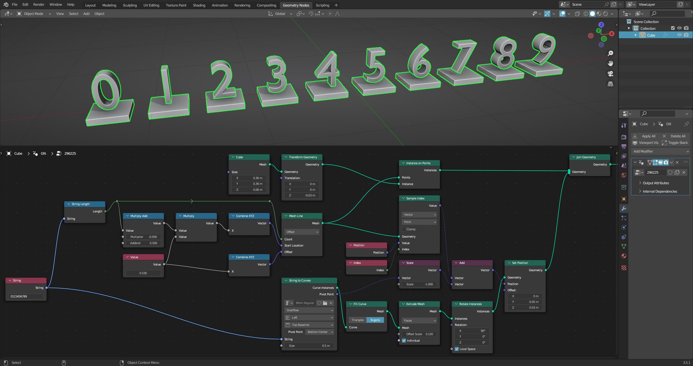Open the View Layer properties tab icon
The width and height of the screenshot is (693, 366).
point(624,156)
